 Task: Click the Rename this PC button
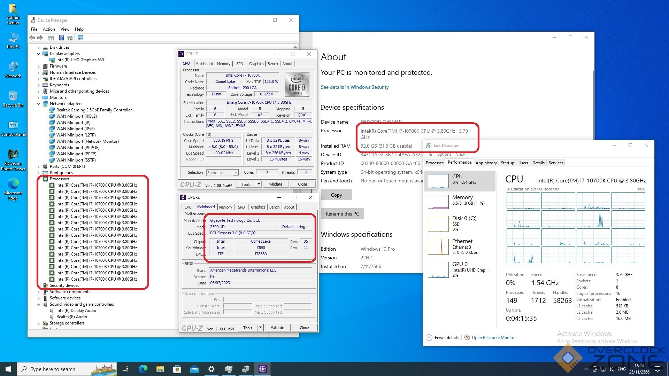tap(342, 214)
